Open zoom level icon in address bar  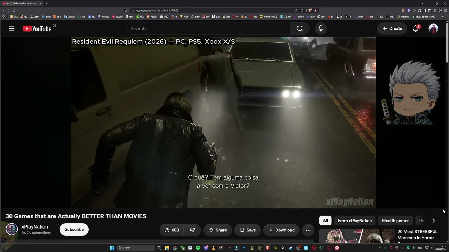coord(296,10)
